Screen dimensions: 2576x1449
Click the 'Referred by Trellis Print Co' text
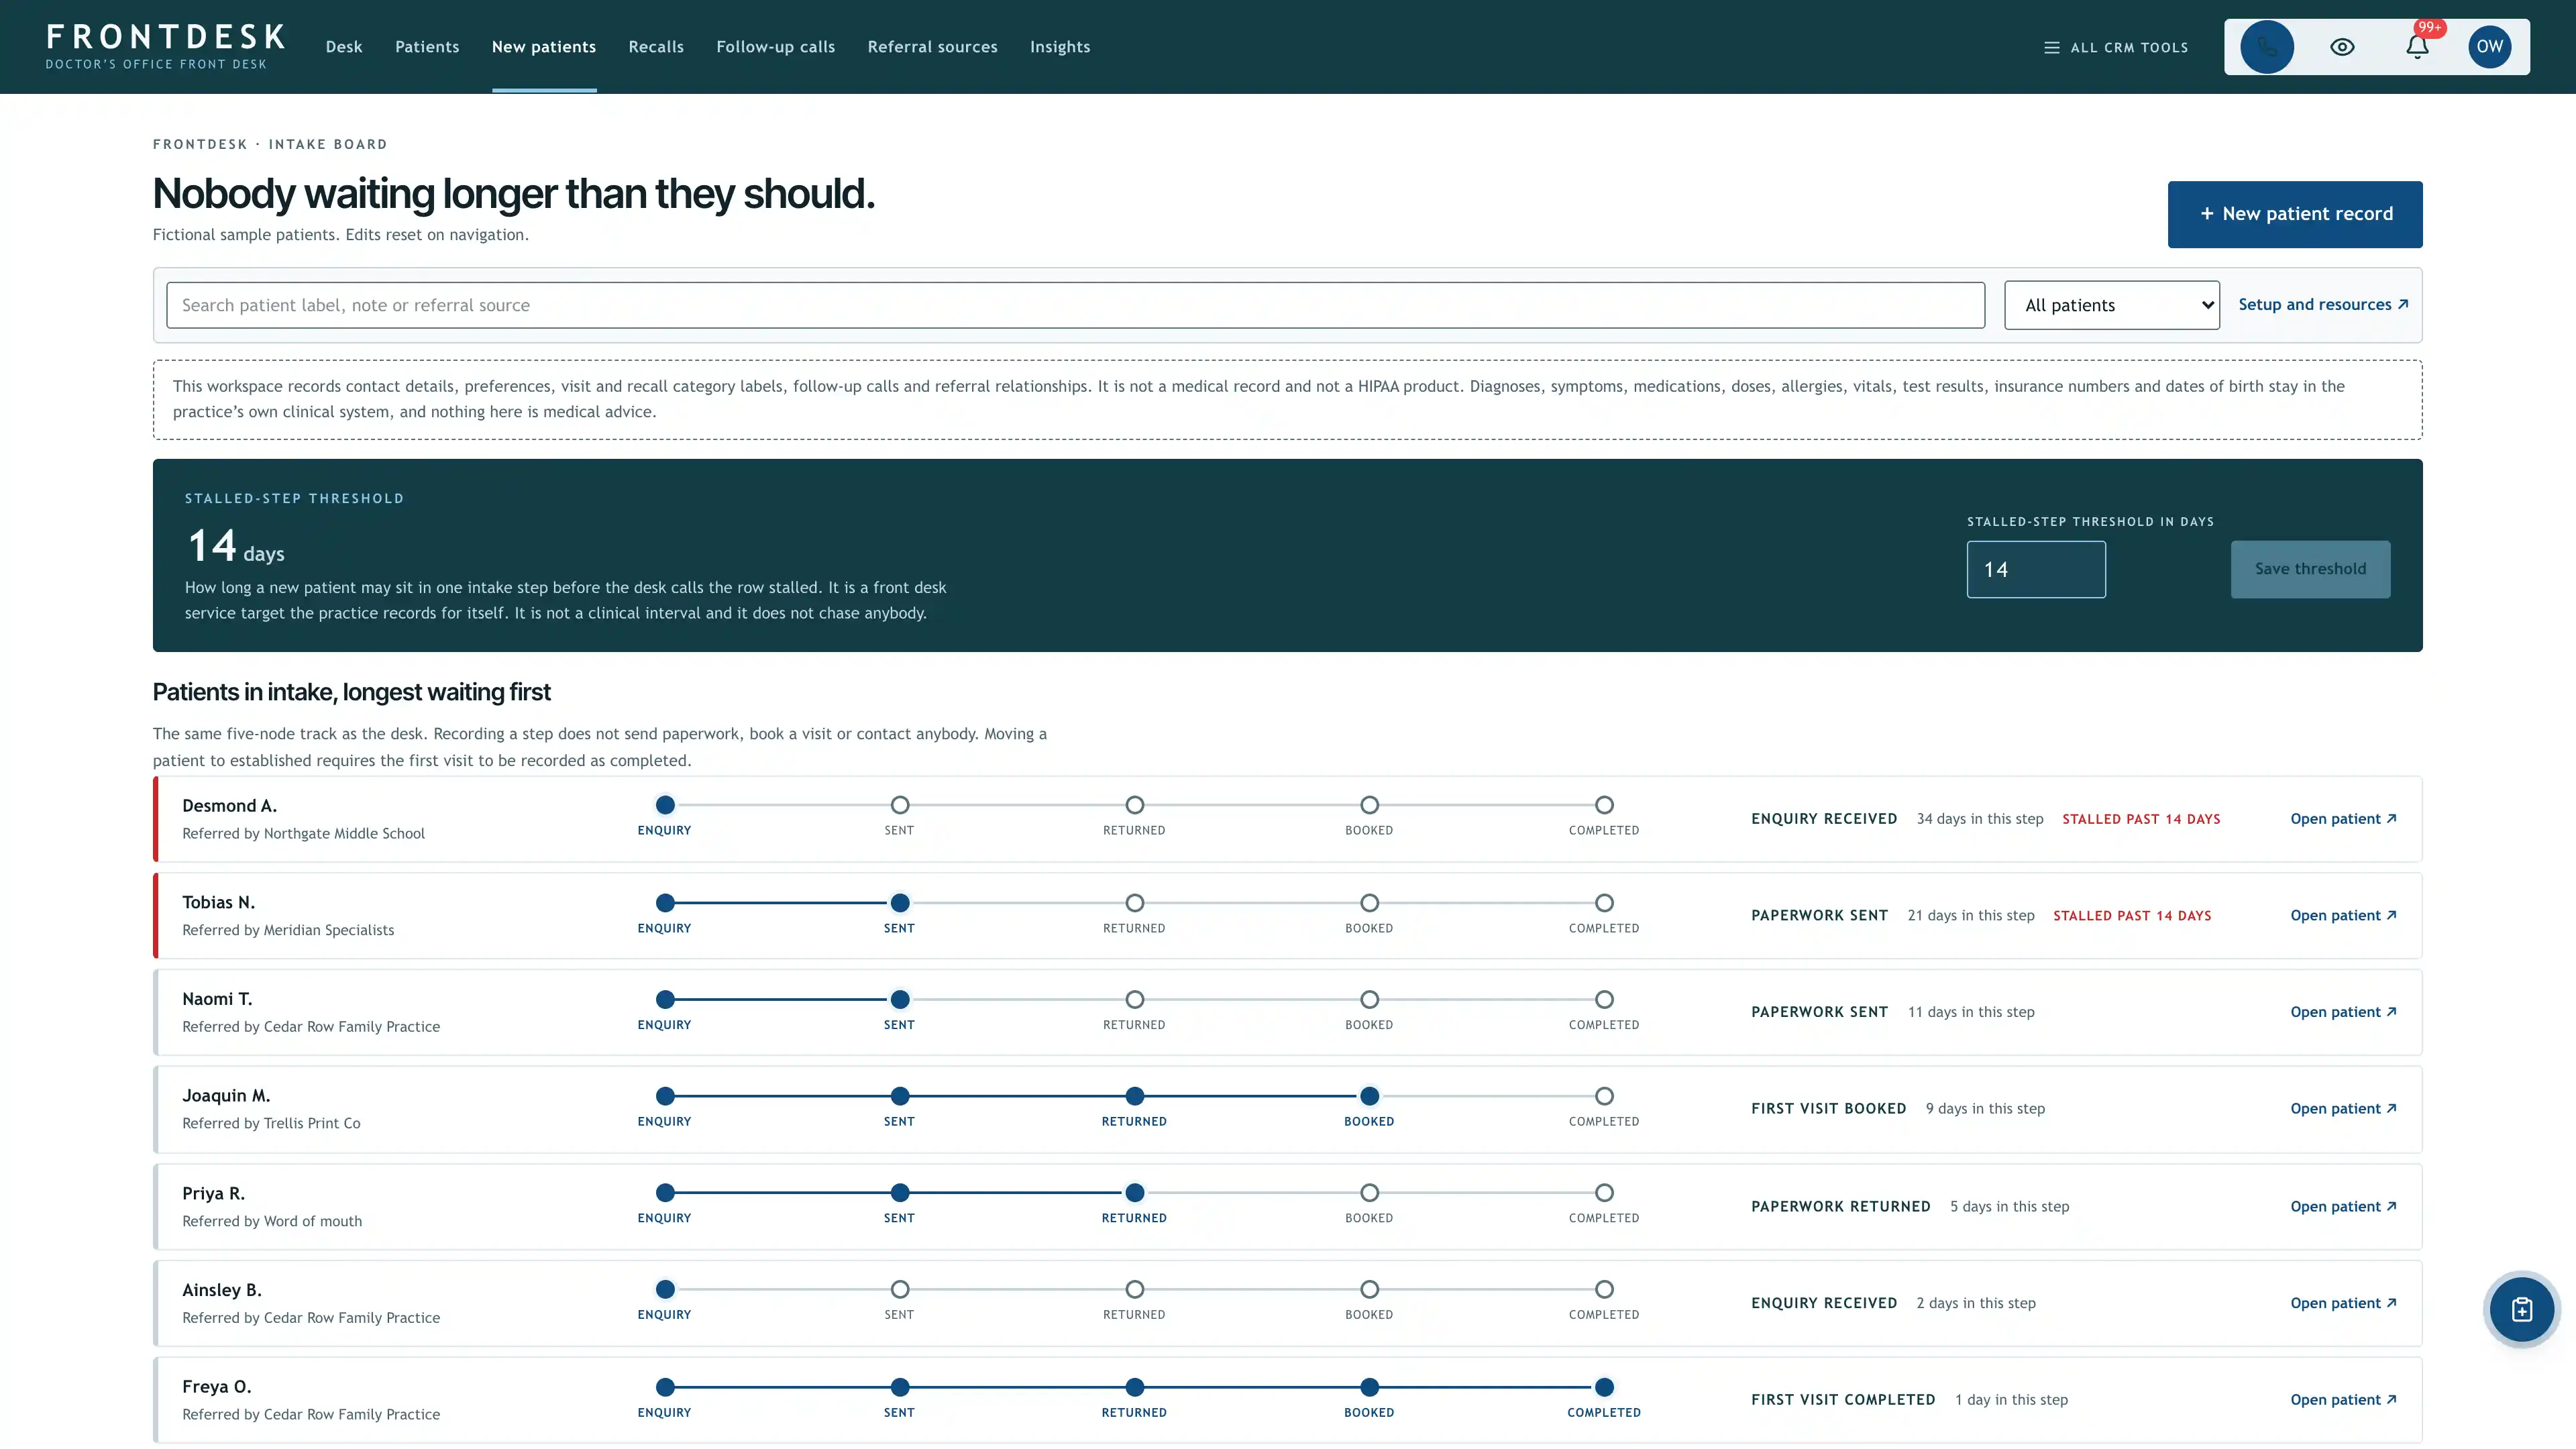pyautogui.click(x=271, y=1123)
